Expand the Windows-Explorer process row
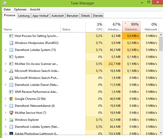Image resolution: width=163 pixels, height=138 pixels. pos(5,120)
